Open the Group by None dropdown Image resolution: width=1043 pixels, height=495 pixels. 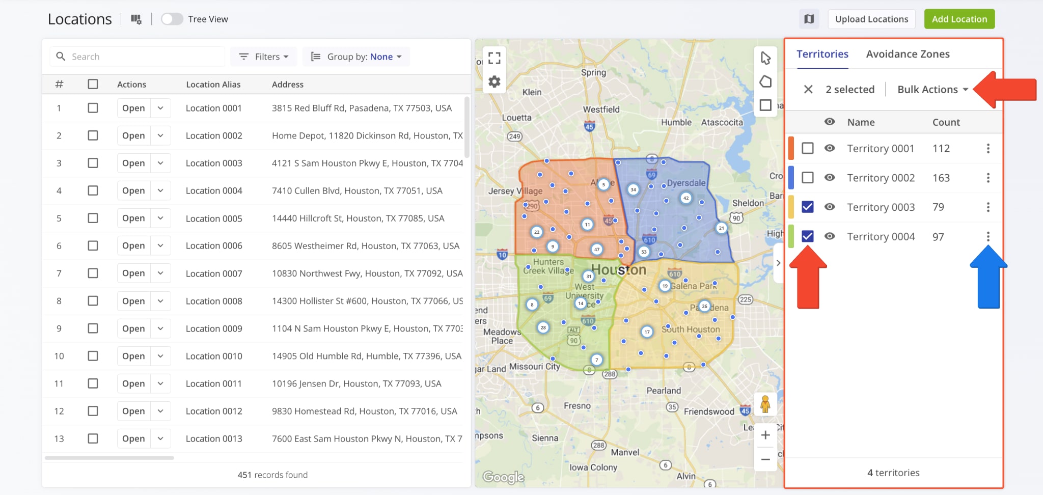[356, 57]
